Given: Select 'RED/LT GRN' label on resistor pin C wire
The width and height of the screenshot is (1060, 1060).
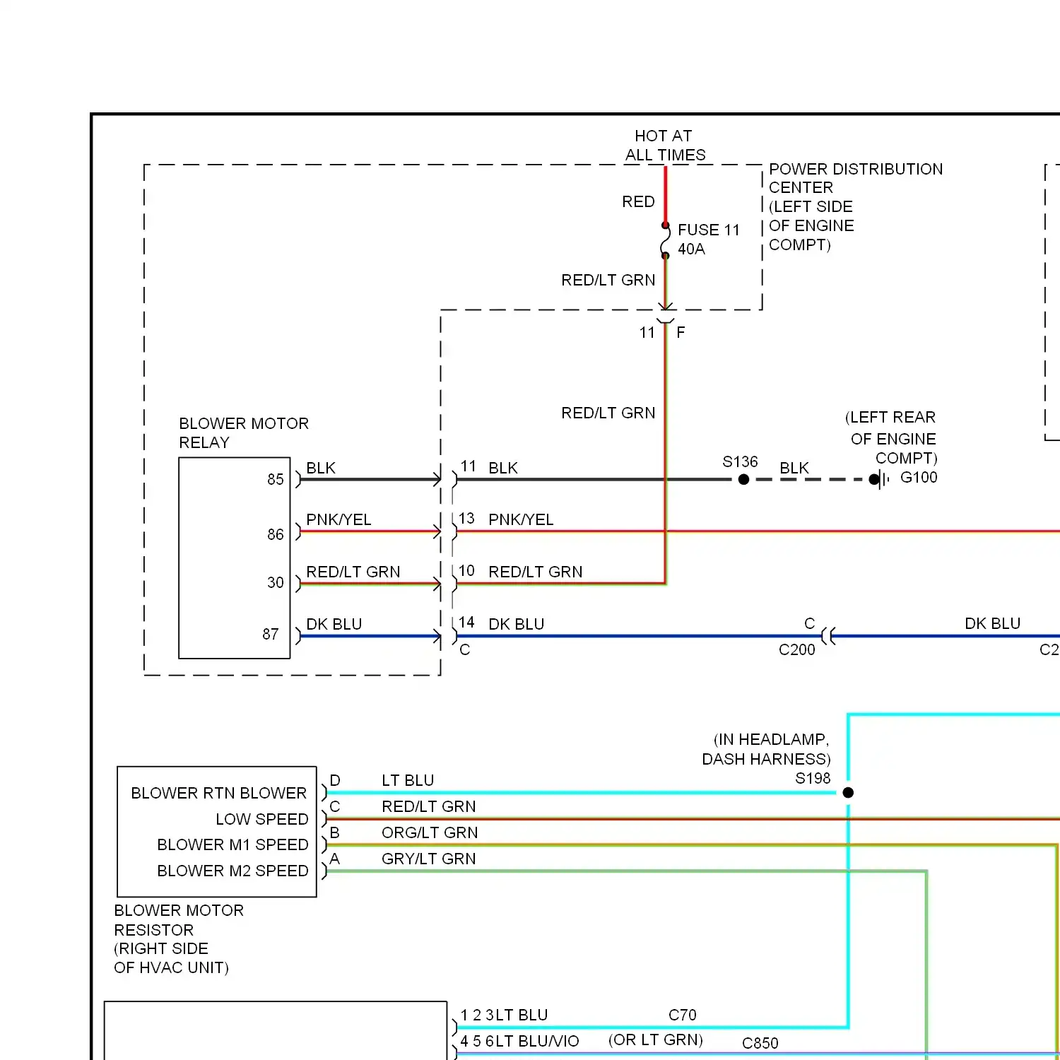Looking at the screenshot, I should pos(429,806).
